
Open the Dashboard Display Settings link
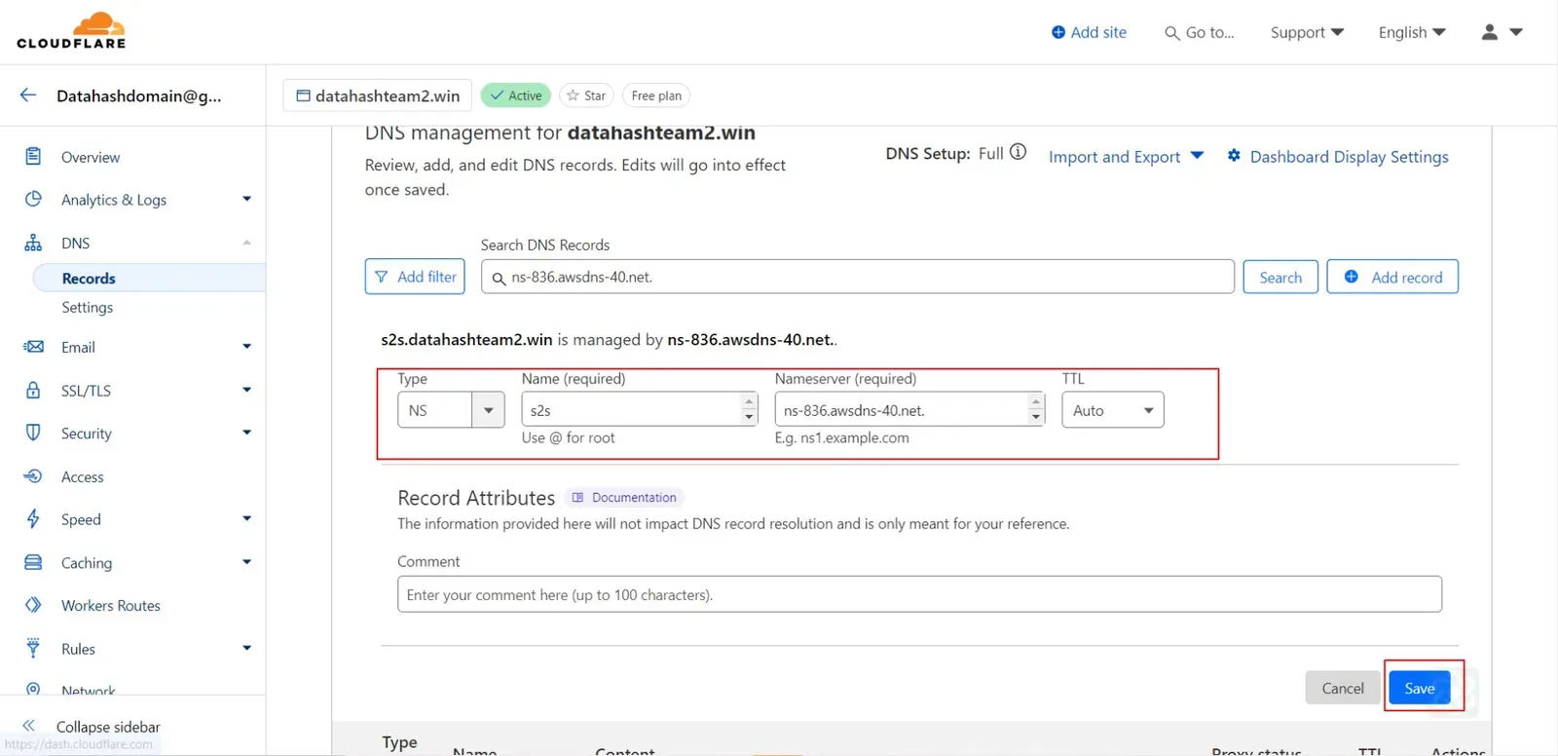[1349, 157]
